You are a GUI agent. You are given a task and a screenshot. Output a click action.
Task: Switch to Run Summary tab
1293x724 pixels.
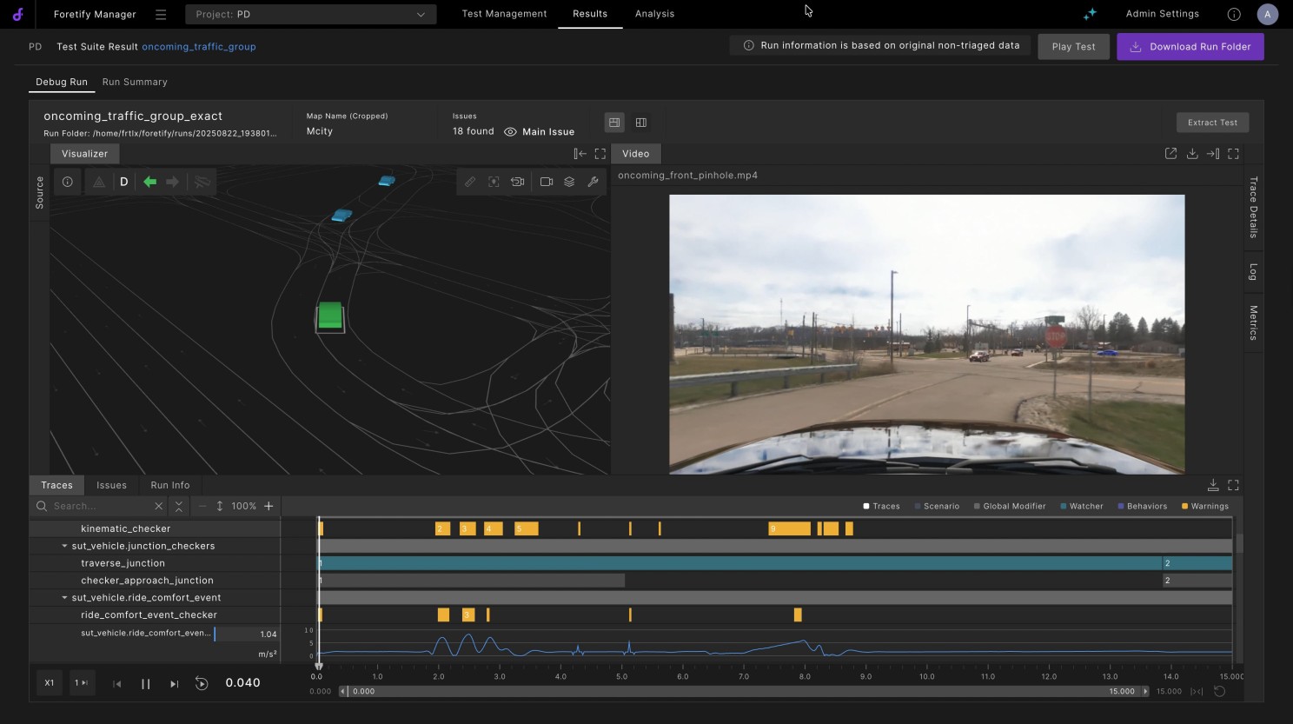pos(135,82)
